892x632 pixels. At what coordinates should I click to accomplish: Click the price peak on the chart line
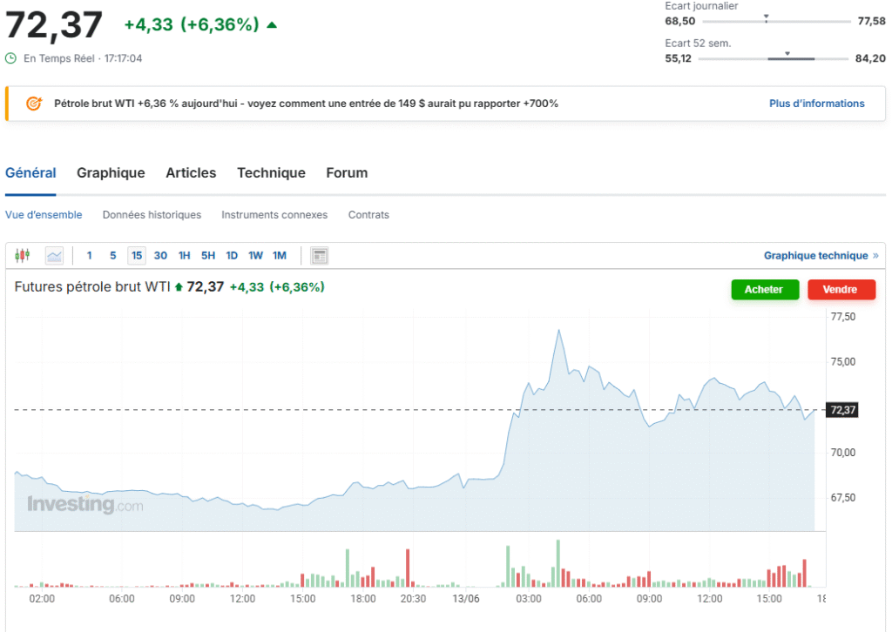pyautogui.click(x=559, y=330)
